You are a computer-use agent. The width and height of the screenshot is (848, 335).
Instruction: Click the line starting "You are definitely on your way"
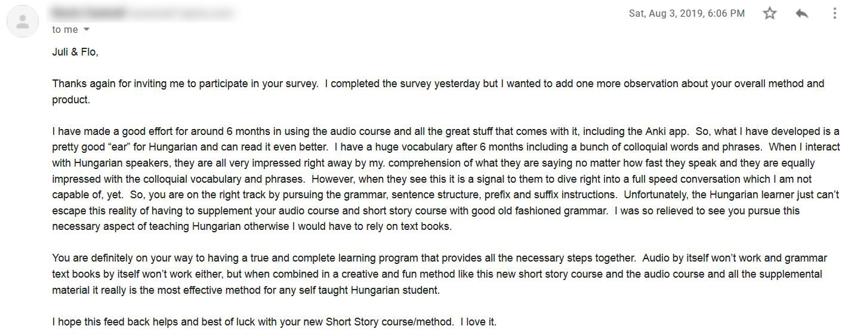click(x=439, y=258)
